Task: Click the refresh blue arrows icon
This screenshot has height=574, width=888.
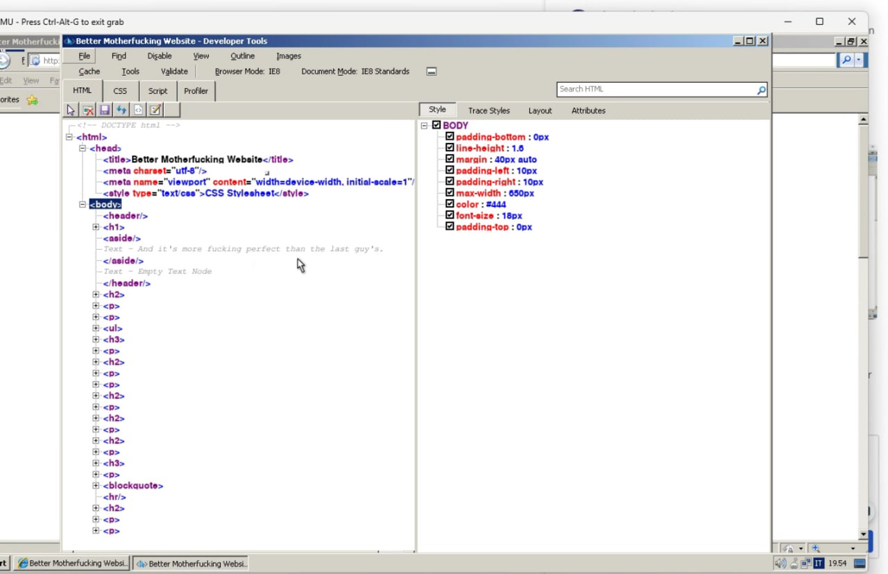Action: 121,110
